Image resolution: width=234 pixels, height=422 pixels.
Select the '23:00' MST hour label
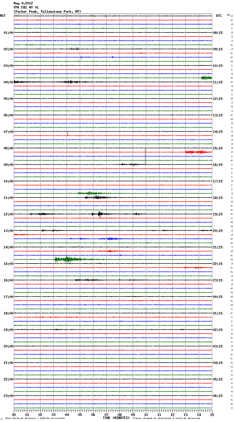point(9,396)
